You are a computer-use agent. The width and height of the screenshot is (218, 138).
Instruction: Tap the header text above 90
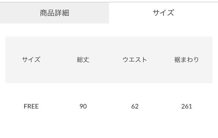coord(83,60)
